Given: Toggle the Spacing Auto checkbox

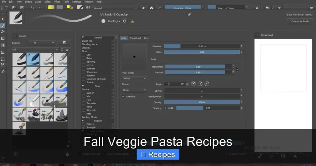Looking at the screenshot, I should [165, 108].
